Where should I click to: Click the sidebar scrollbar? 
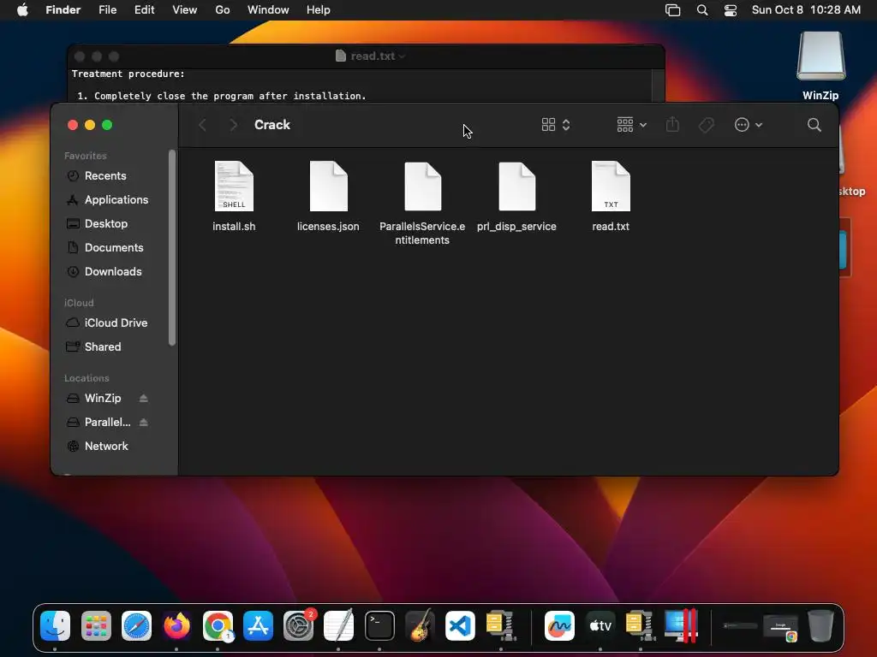tap(172, 247)
